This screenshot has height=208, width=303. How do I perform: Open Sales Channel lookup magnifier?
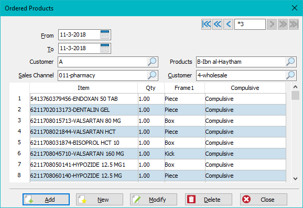point(152,75)
